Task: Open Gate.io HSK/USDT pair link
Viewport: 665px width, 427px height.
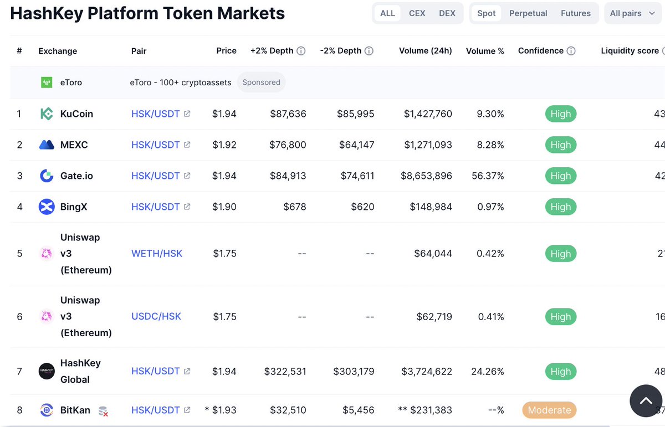Action: tap(156, 176)
